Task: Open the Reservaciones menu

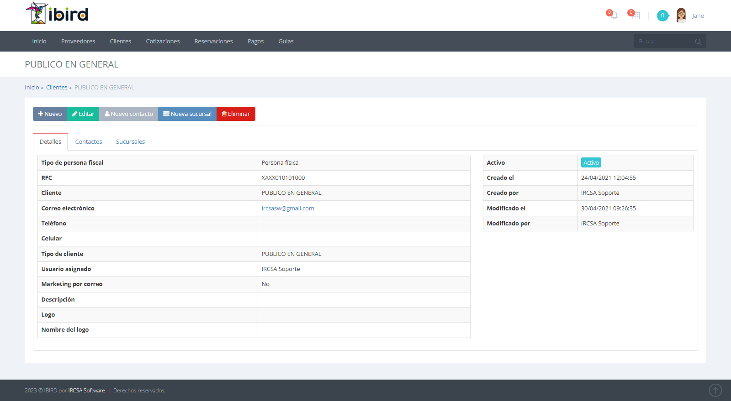Action: pos(213,41)
